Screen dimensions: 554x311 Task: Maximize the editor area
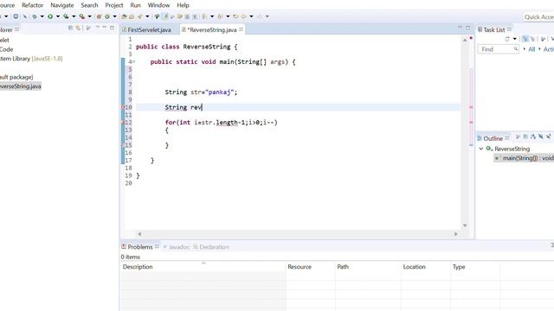(x=467, y=28)
